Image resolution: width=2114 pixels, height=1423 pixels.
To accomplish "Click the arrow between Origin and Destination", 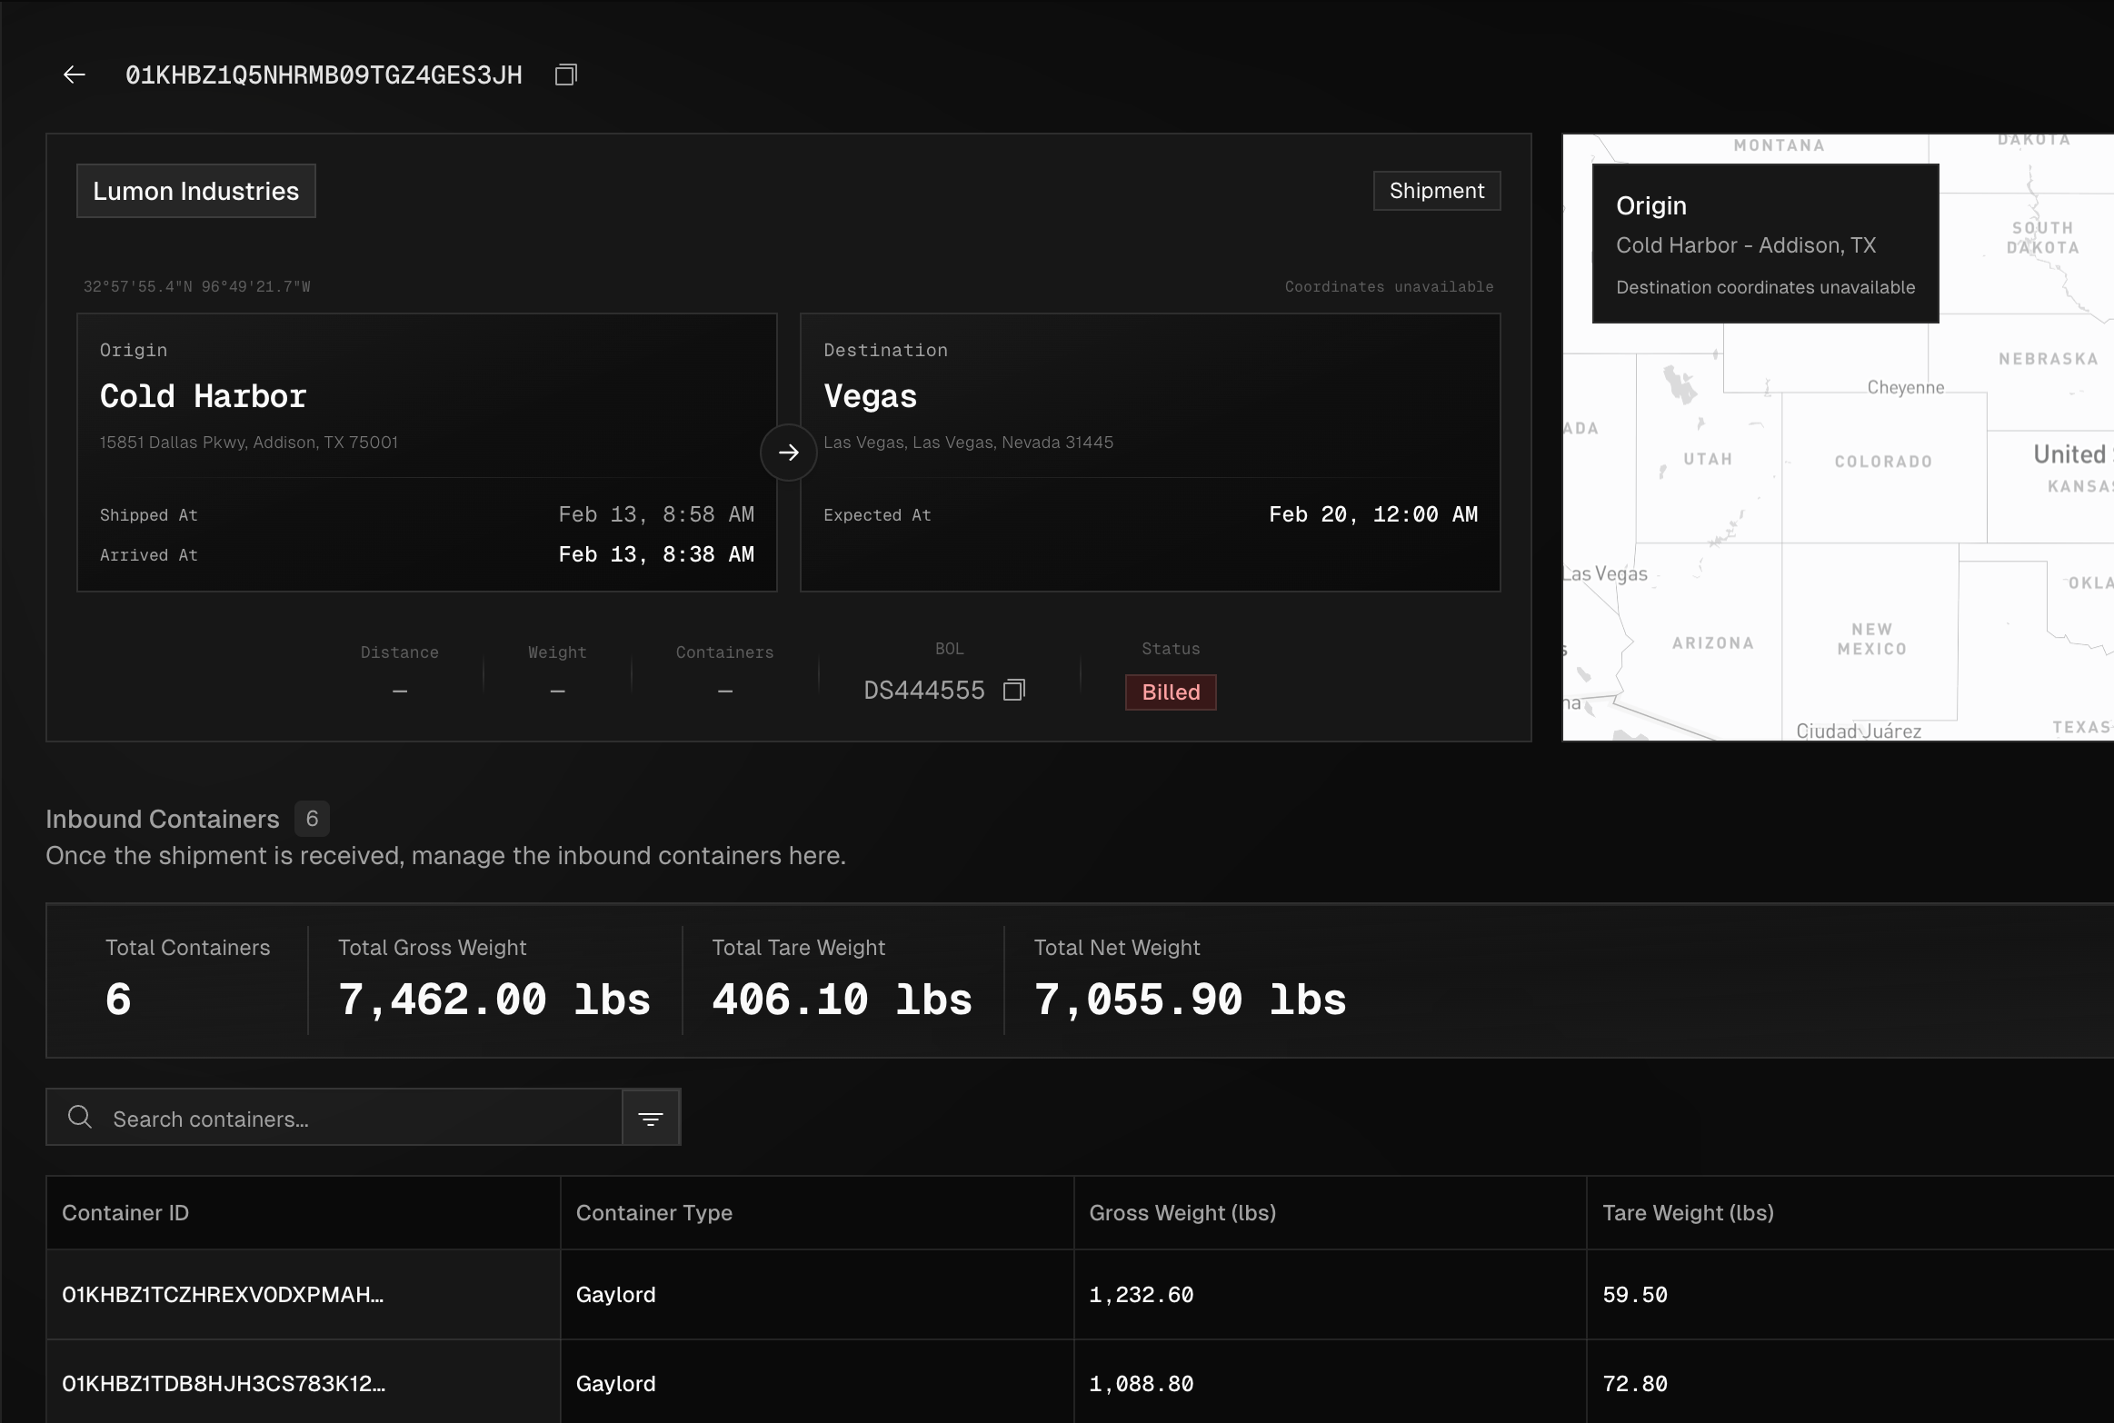I will 787,452.
